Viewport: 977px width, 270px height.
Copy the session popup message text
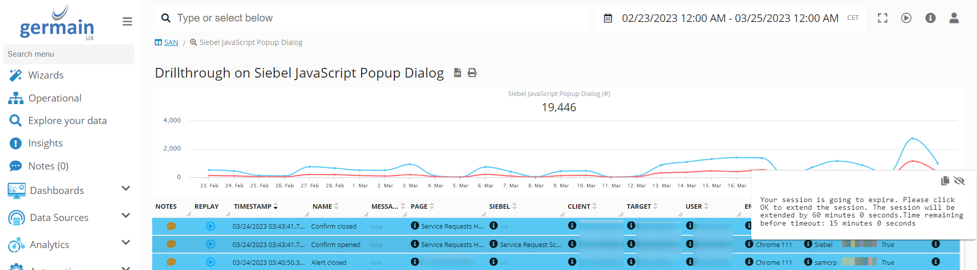[945, 181]
